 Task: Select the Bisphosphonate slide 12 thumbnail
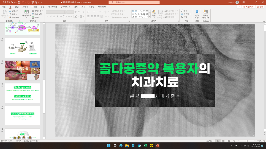[x=22, y=93]
